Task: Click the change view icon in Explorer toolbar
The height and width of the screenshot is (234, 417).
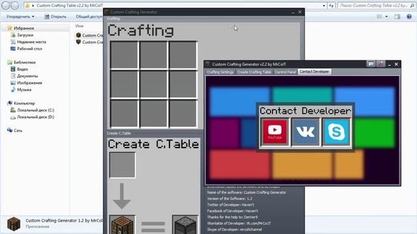Action: pos(379,16)
